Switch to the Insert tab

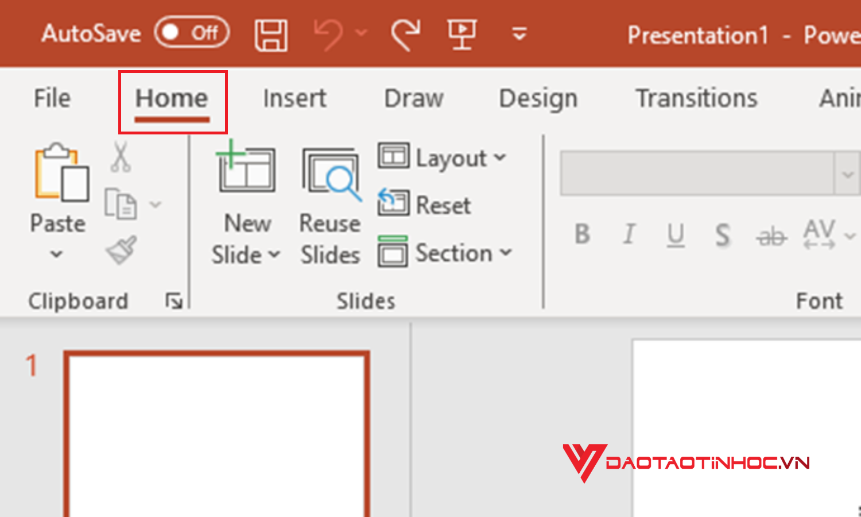[294, 98]
